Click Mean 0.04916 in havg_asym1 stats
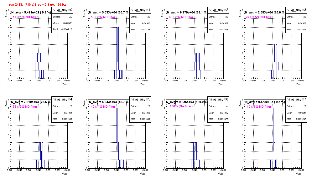Image resolution: width=312 pixels, height=179 pixels. coord(140,23)
